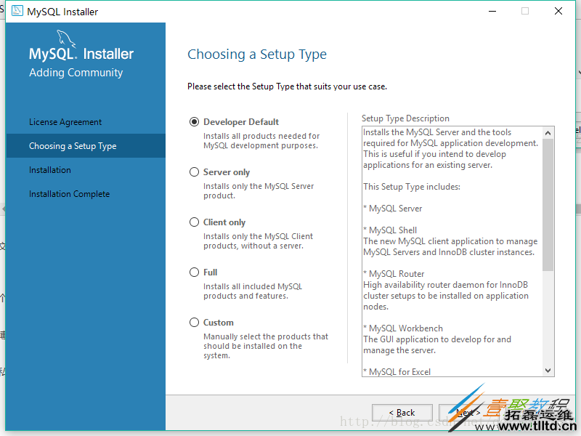Select the Custom setup type
The height and width of the screenshot is (436, 581).
[194, 322]
